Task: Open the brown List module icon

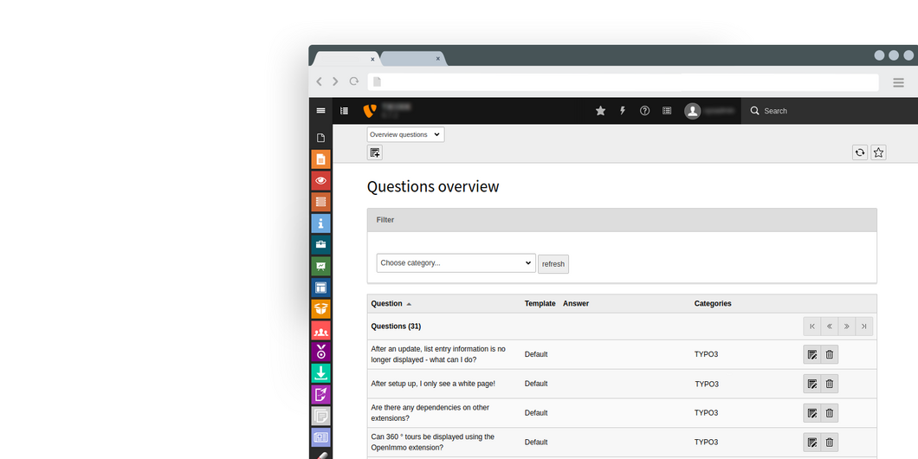Action: tap(320, 202)
